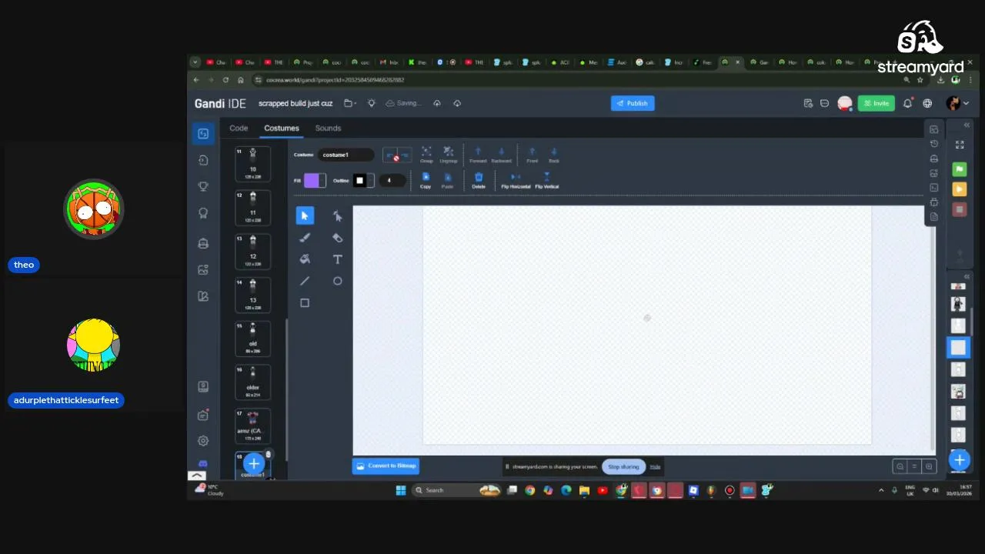985x554 pixels.
Task: Open the history clock panel icon
Action: click(x=934, y=144)
